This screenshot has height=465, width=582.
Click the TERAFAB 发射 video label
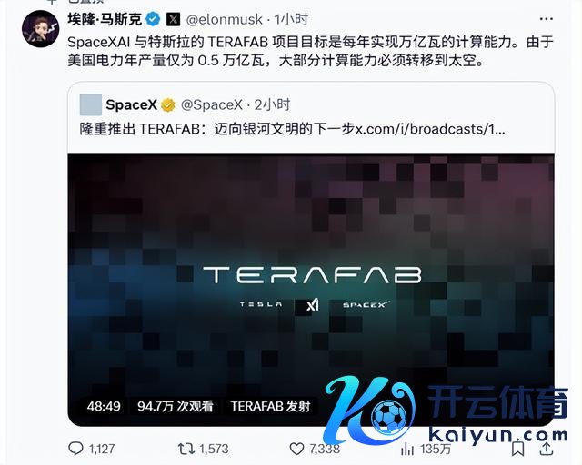pos(271,406)
